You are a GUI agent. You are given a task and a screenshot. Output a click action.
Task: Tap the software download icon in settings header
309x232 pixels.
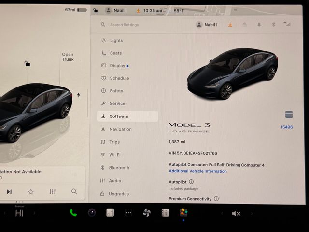click(x=230, y=25)
